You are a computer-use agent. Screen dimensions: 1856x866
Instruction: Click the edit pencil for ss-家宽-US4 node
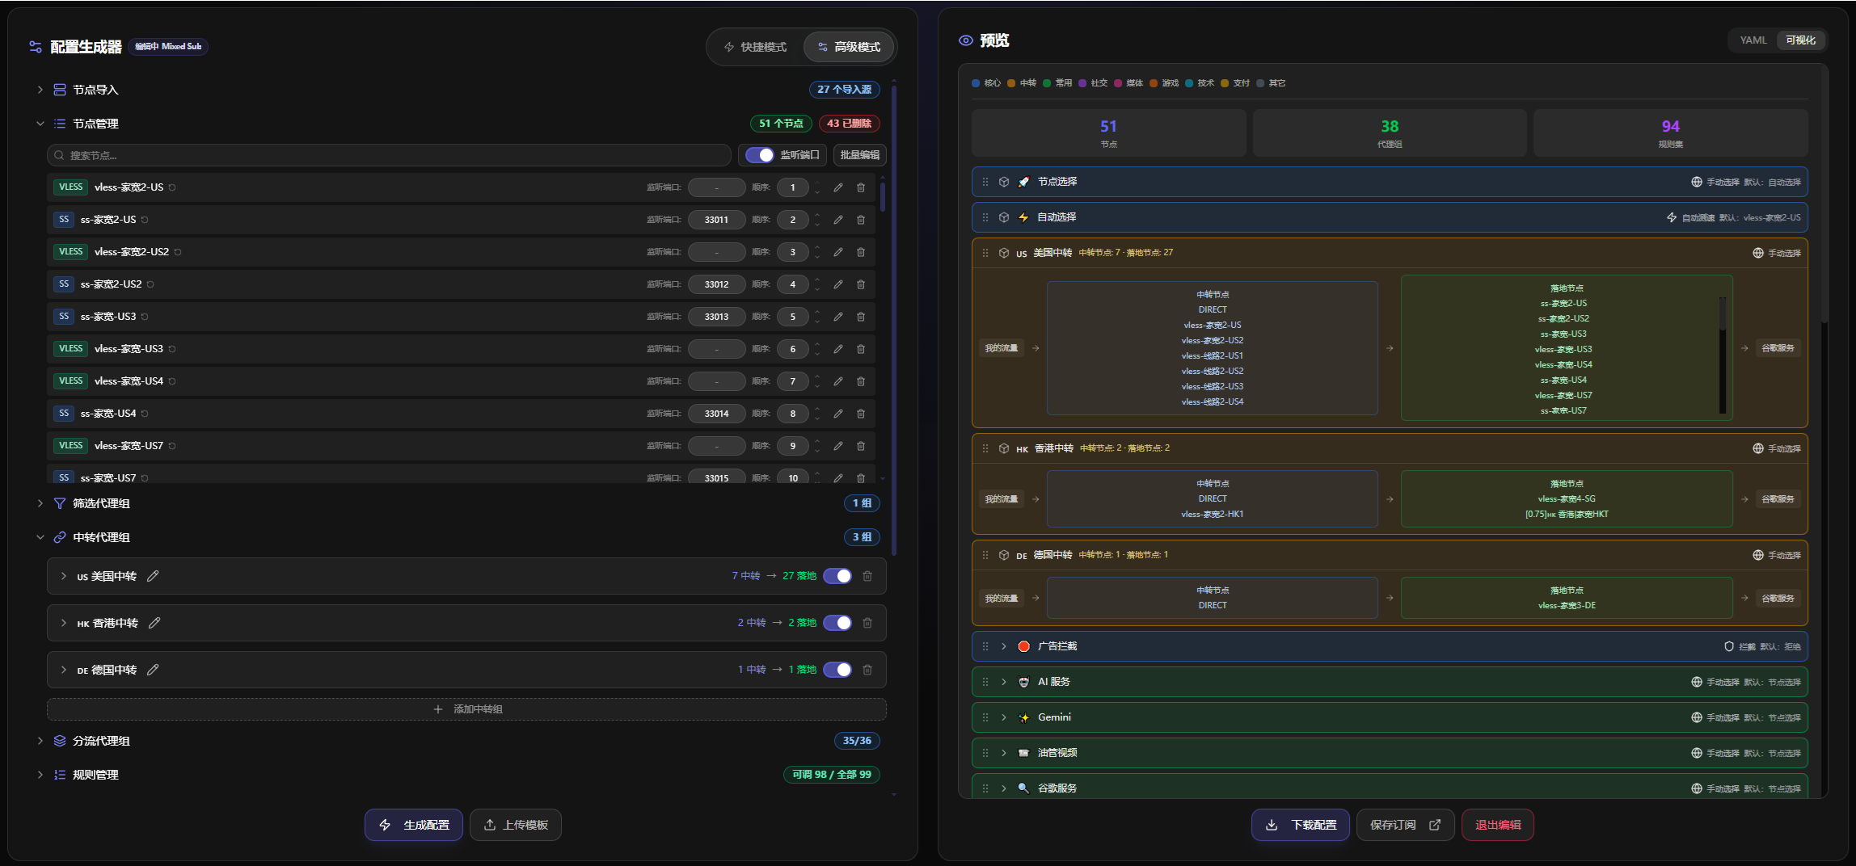pyautogui.click(x=838, y=414)
